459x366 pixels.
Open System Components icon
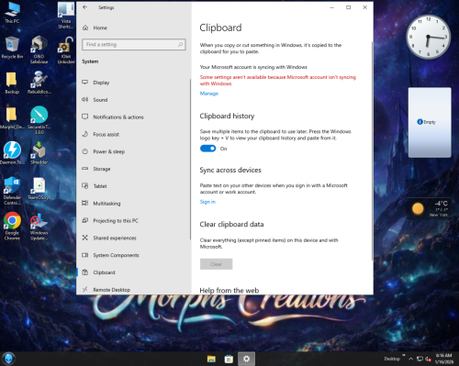85,255
